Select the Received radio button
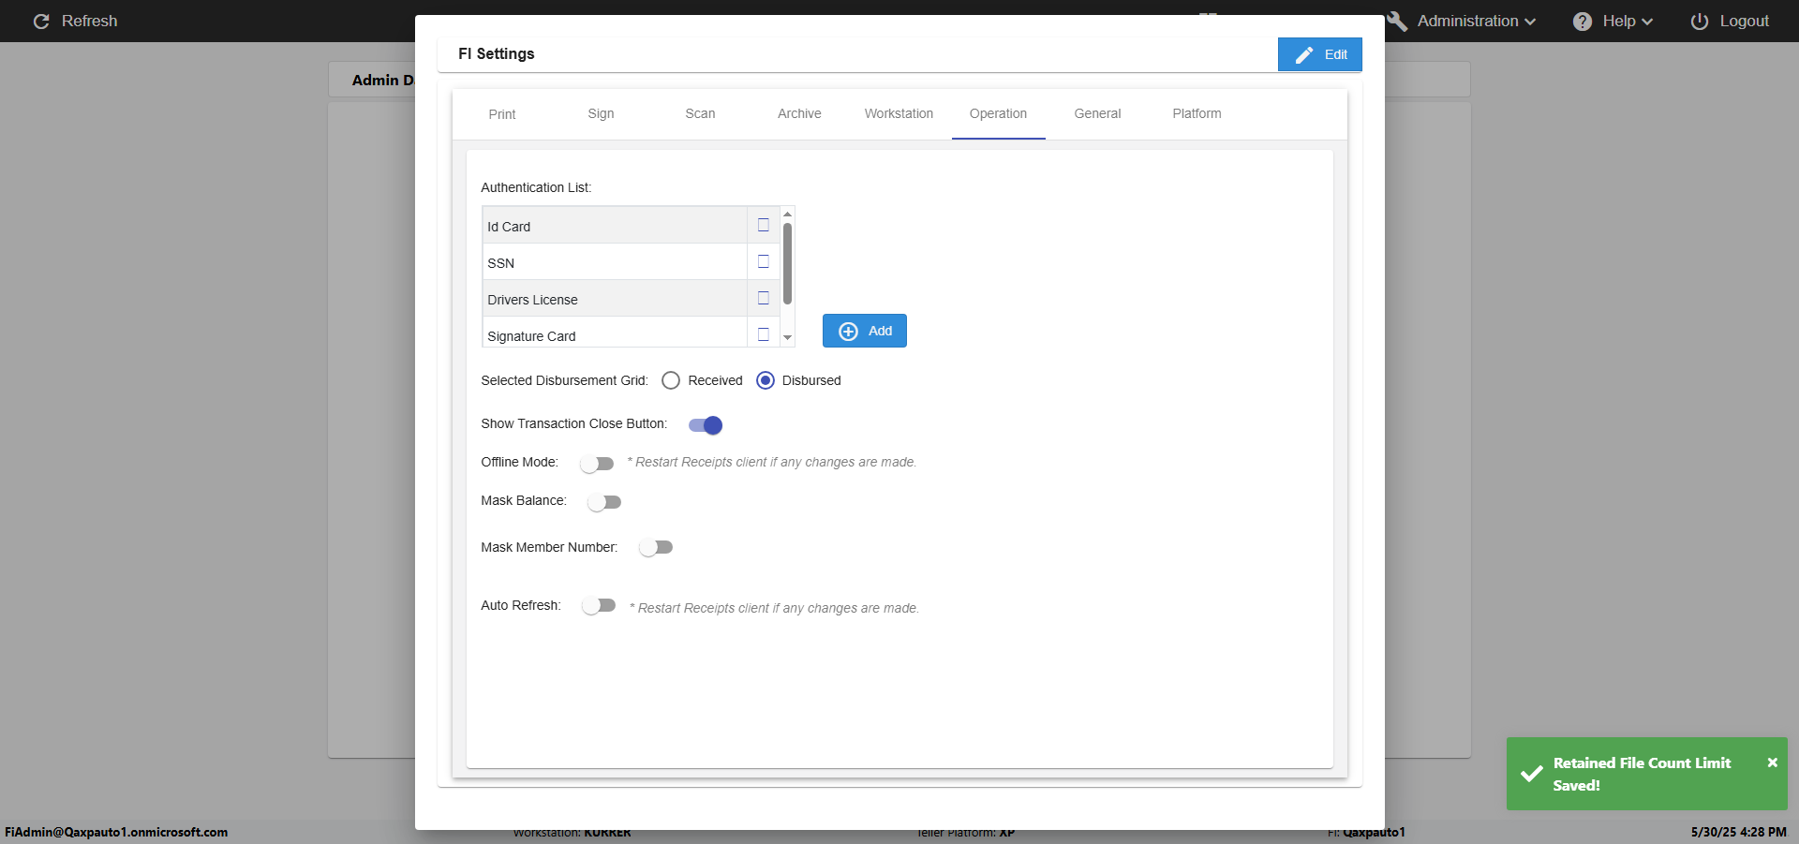Screen dimensions: 1799x844 (671, 380)
